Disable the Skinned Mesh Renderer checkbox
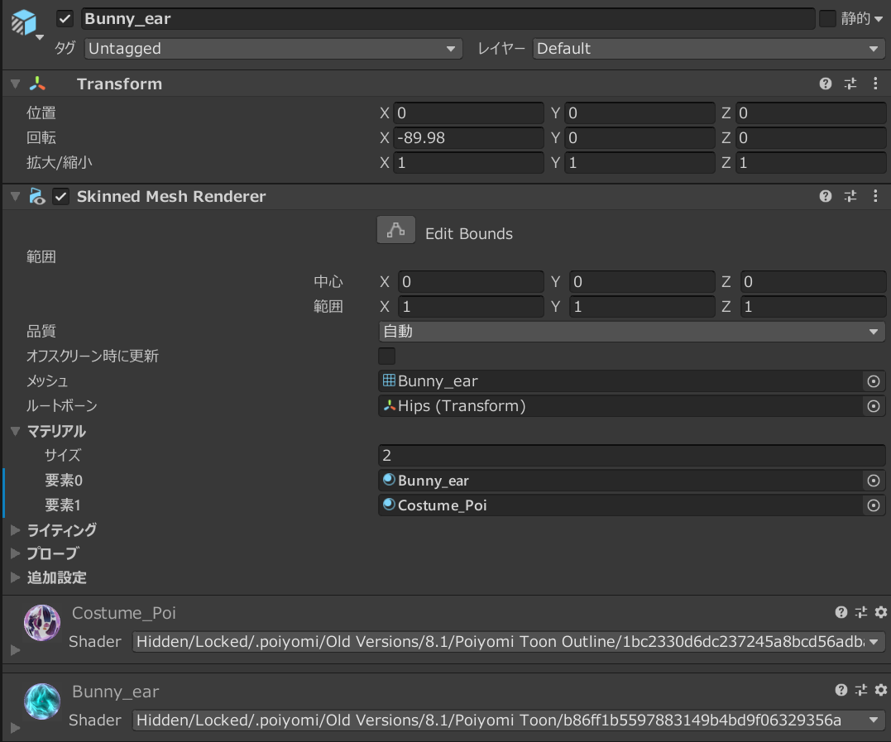The image size is (891, 742). coord(60,197)
